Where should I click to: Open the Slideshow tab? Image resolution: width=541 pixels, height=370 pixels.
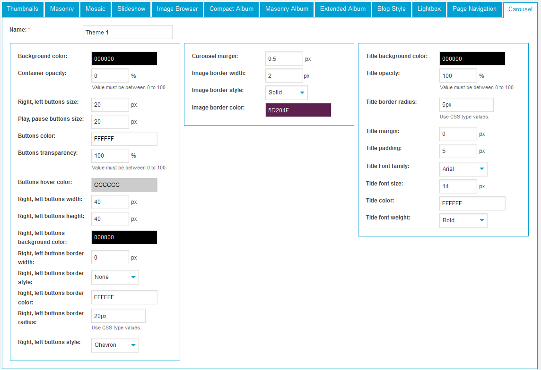pos(131,9)
